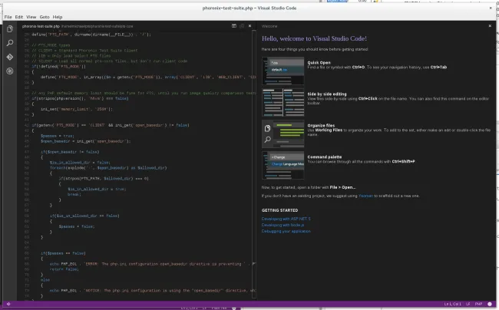Open the File menu
499x310 pixels.
tap(8, 16)
